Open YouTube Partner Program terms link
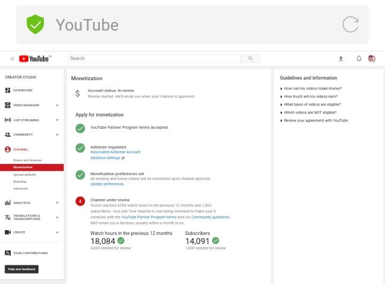The height and width of the screenshot is (284, 385). (149, 217)
